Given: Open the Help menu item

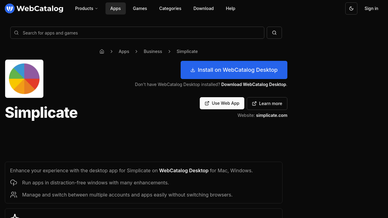Looking at the screenshot, I should pyautogui.click(x=230, y=8).
